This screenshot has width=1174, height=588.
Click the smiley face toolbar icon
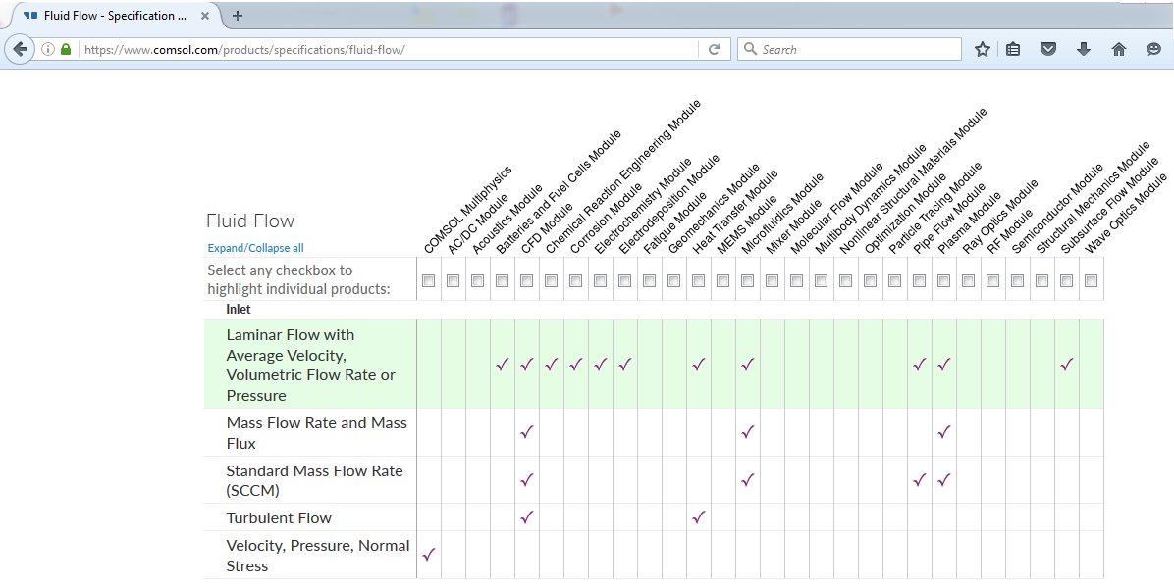click(1153, 49)
